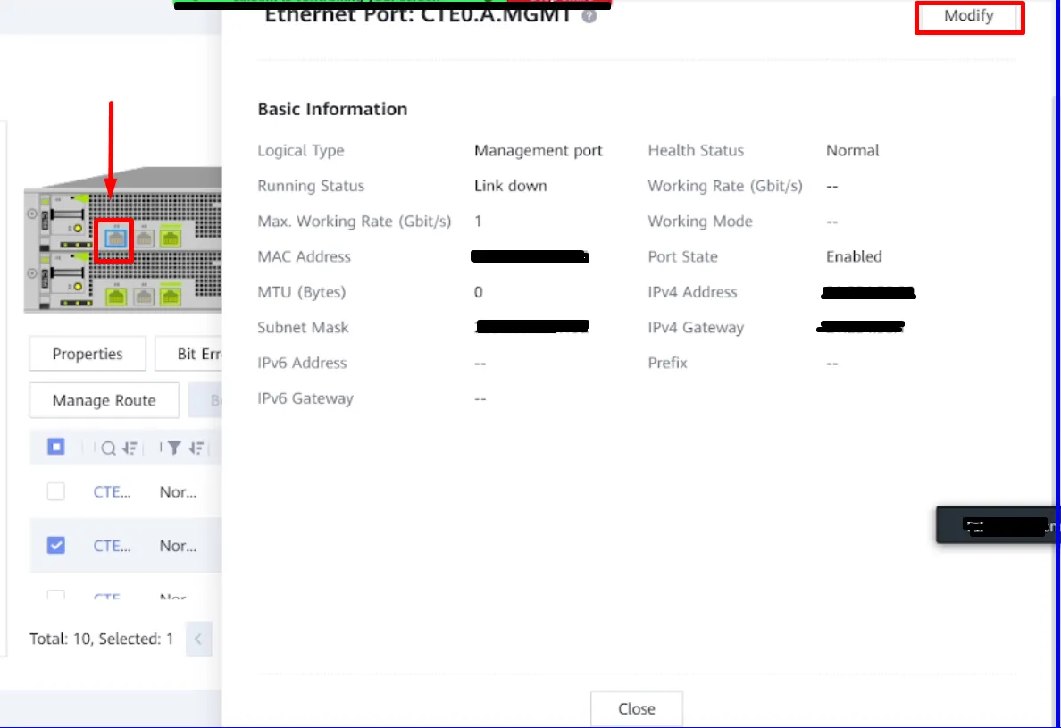
Task: Select the green right port on lower controller
Action: pyautogui.click(x=171, y=296)
